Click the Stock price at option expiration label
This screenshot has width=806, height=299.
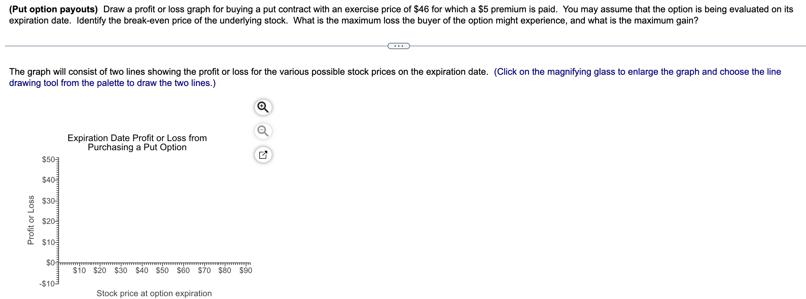pos(154,293)
